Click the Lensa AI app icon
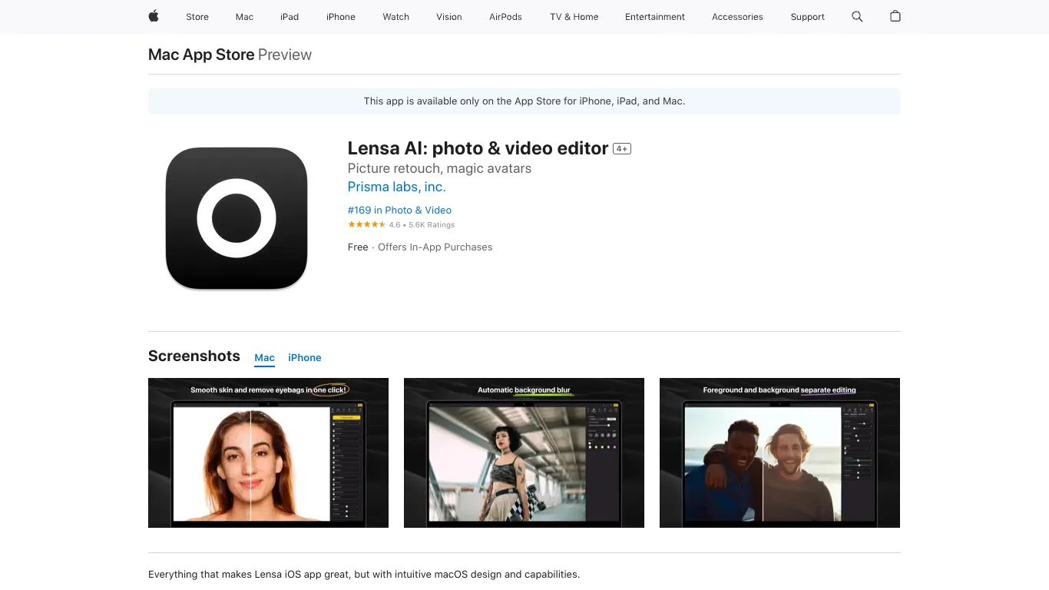1049x590 pixels. pyautogui.click(x=237, y=218)
